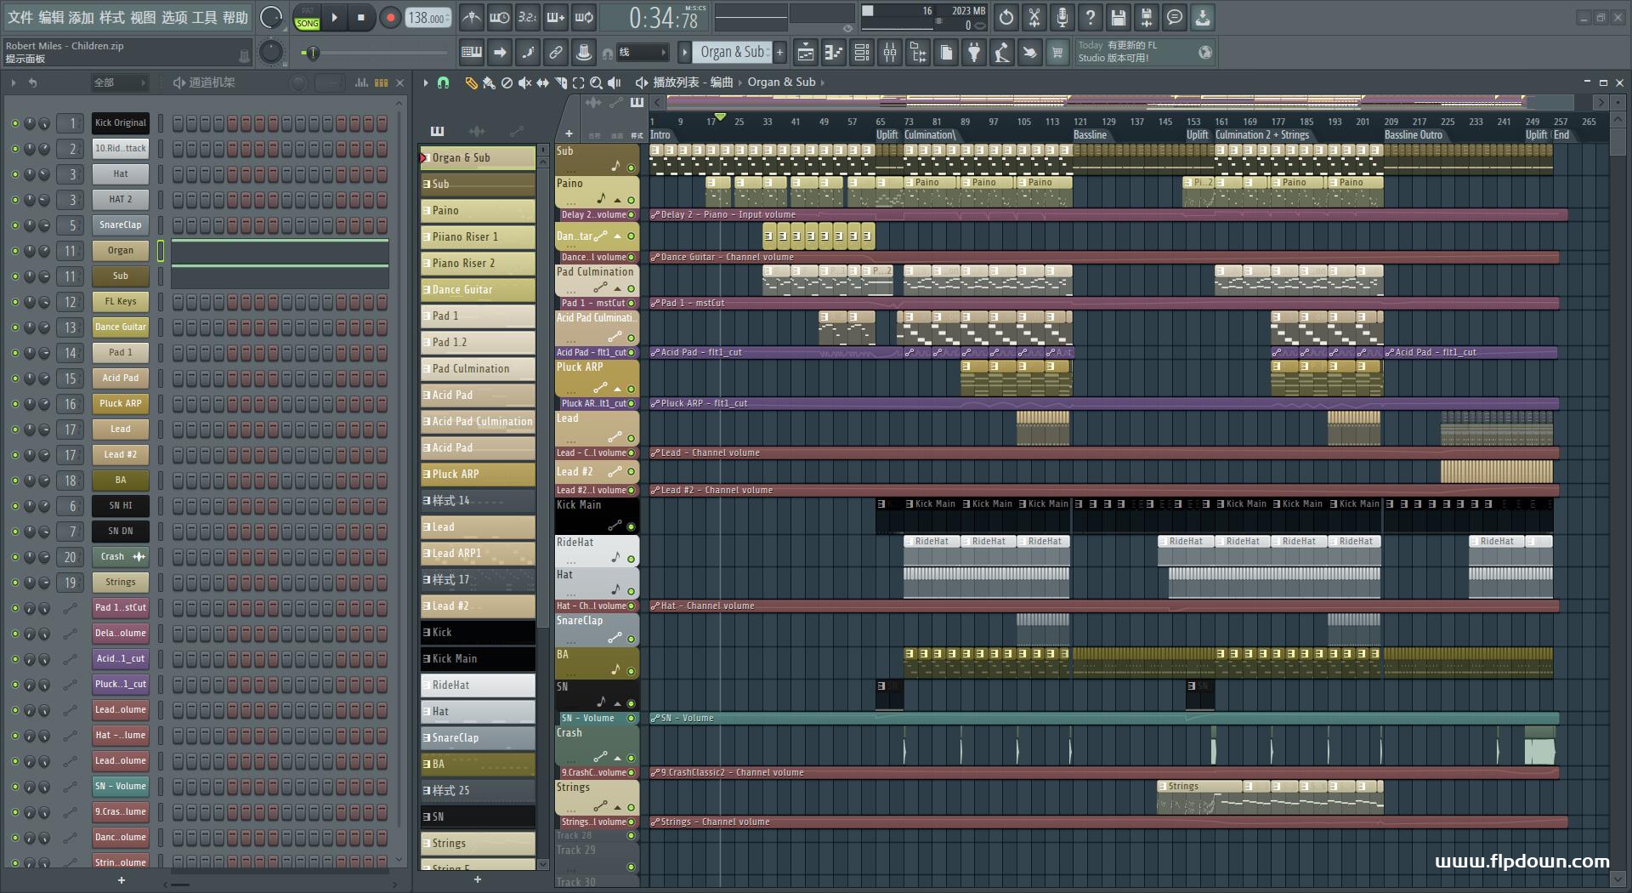Select the playlist pencil draw tool
The width and height of the screenshot is (1632, 893).
click(x=470, y=82)
